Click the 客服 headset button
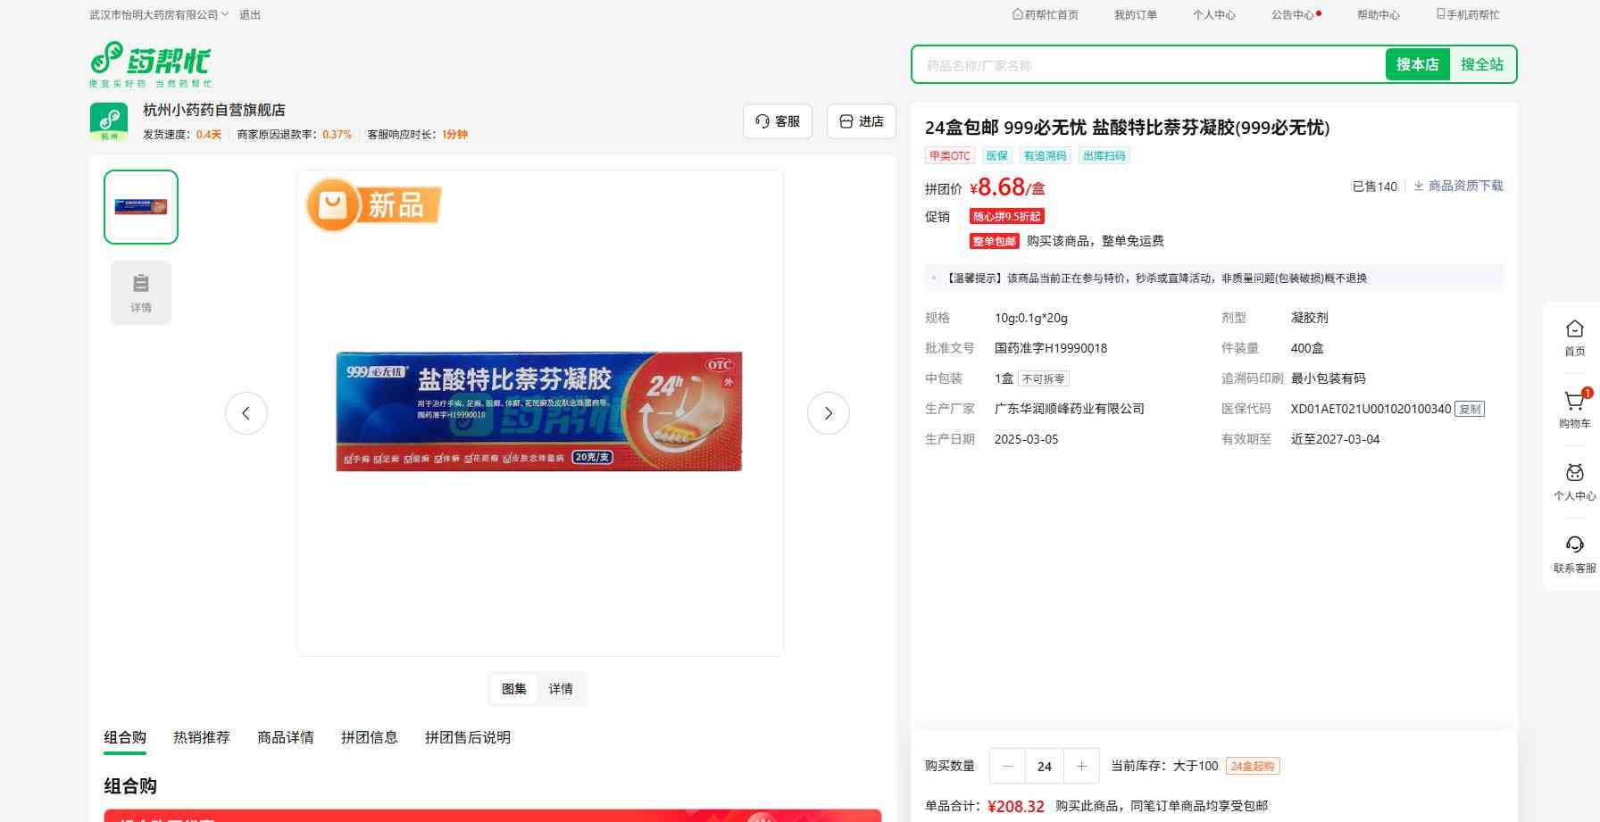The width and height of the screenshot is (1600, 822). pos(777,121)
